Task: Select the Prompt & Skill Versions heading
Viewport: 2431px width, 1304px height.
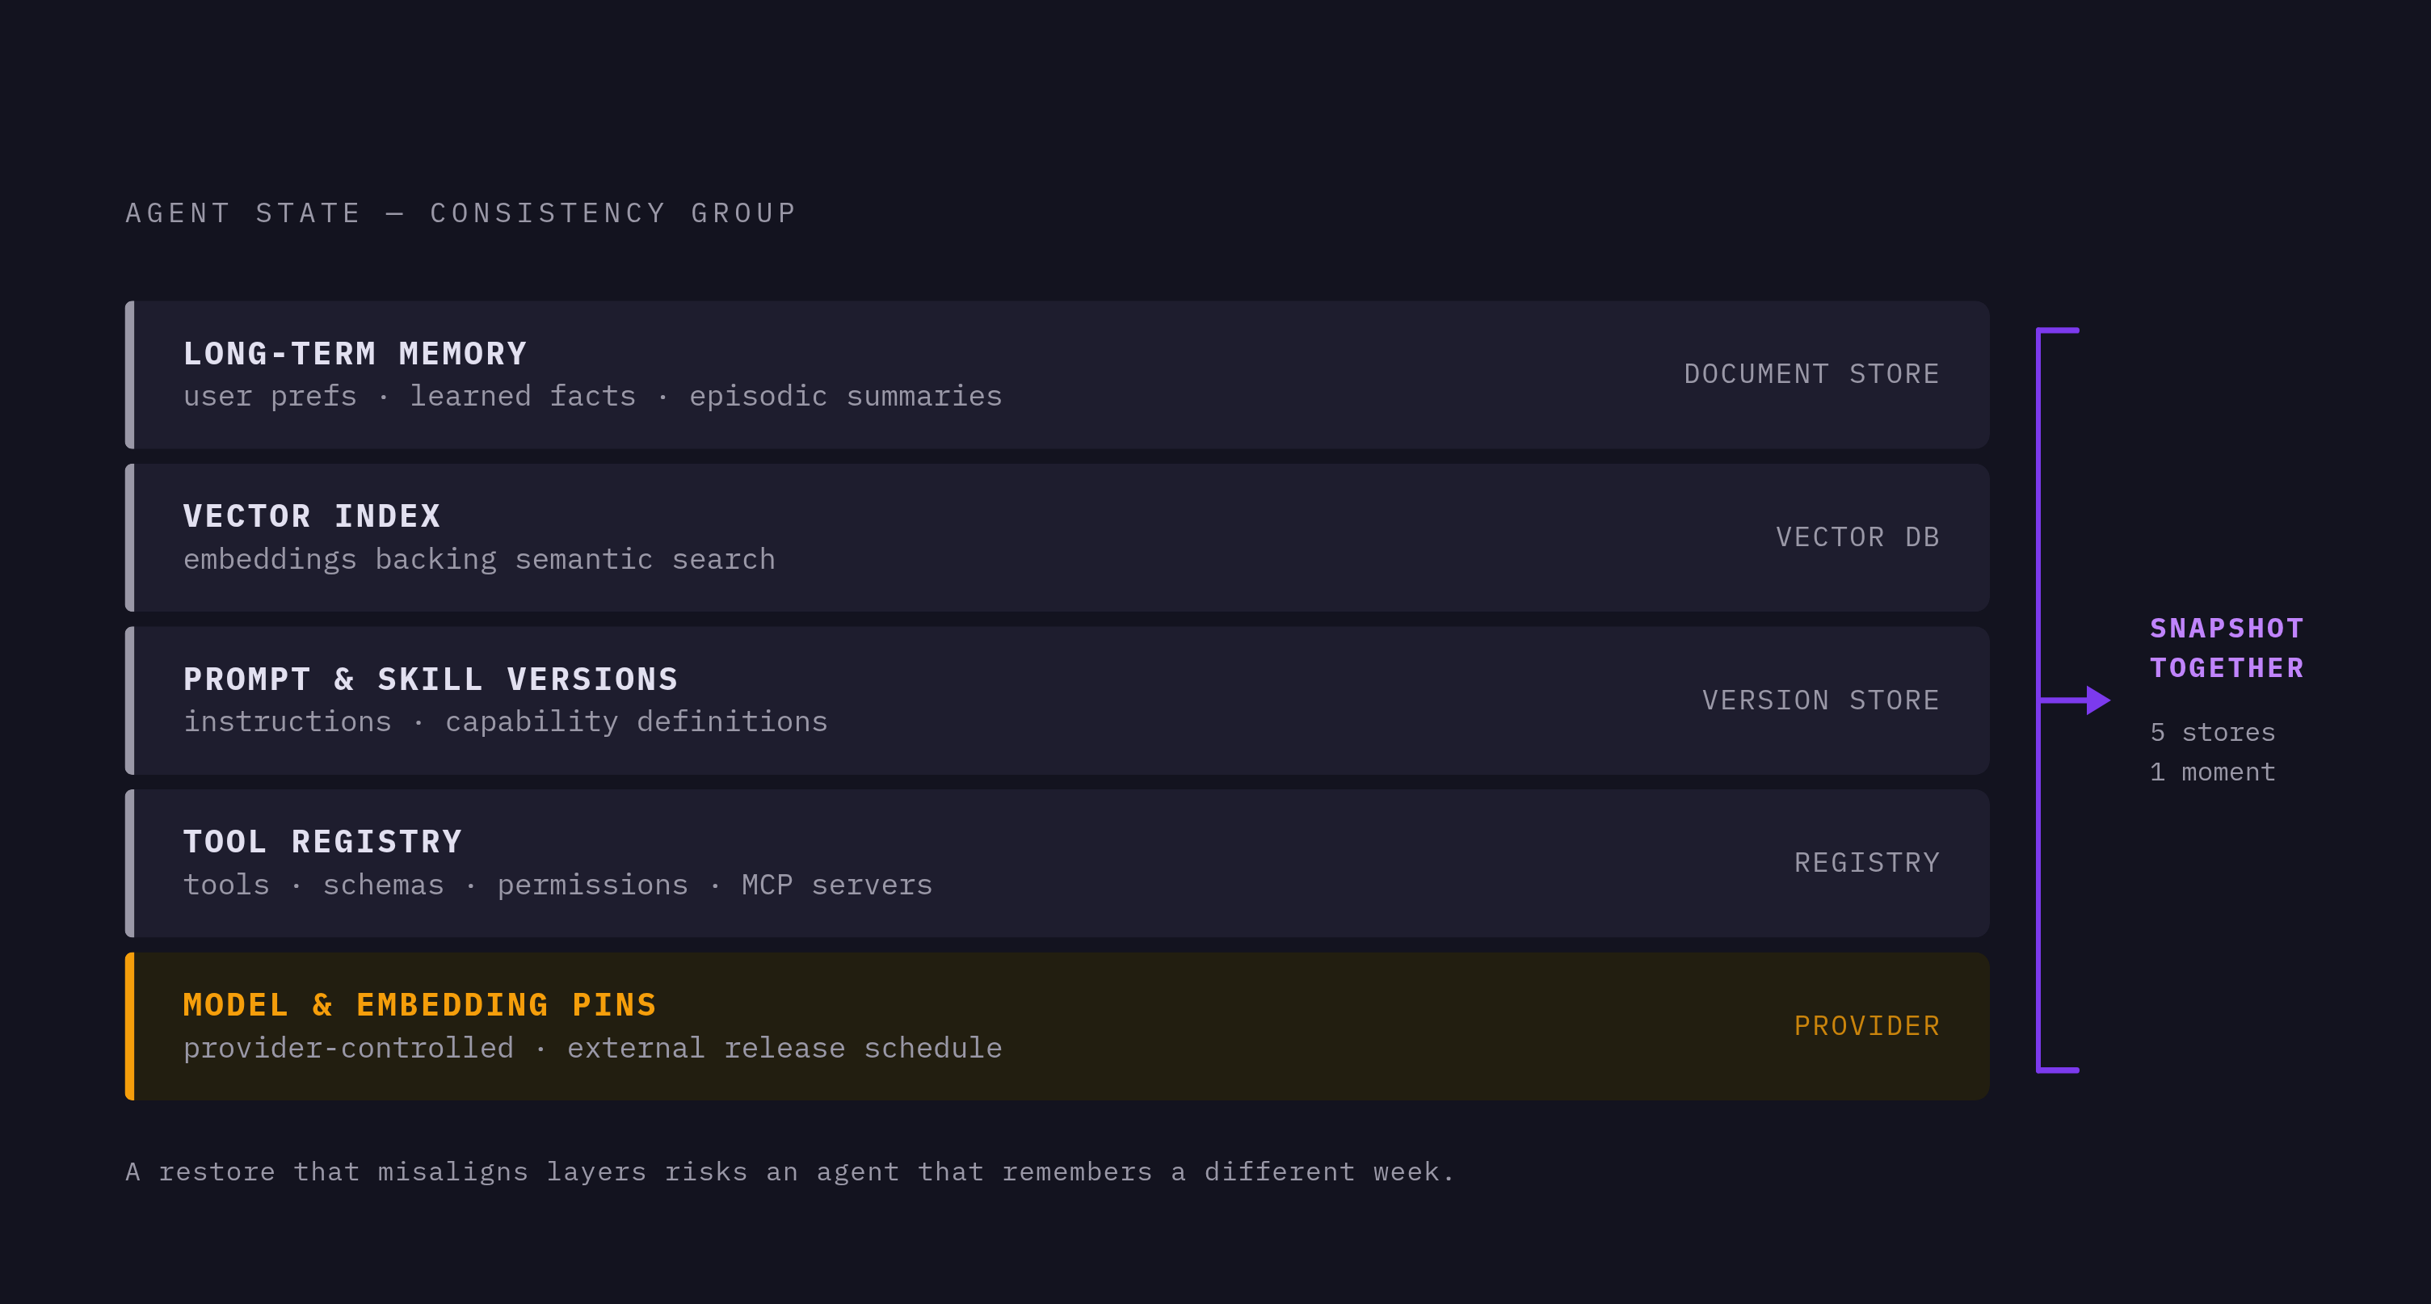Action: pyautogui.click(x=431, y=679)
